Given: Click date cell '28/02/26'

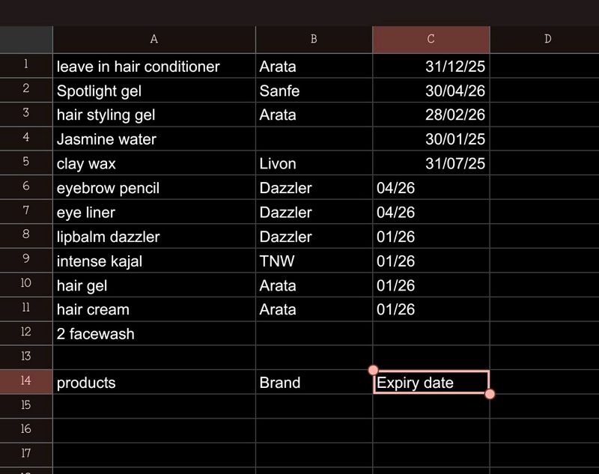Looking at the screenshot, I should 431,115.
